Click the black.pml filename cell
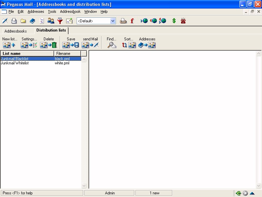Image resolution: width=262 pixels, height=197 pixels. point(62,59)
